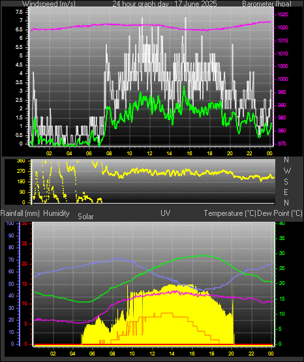The image size is (304, 362).
Task: Click the UV label
Action: tap(166, 213)
